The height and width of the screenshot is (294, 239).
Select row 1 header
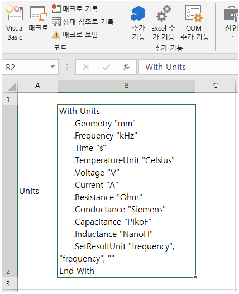(9, 99)
